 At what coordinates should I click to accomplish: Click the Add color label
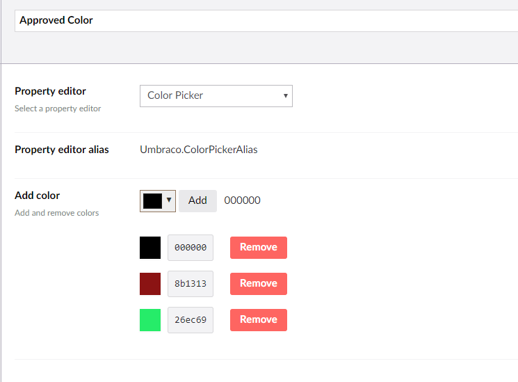click(37, 196)
